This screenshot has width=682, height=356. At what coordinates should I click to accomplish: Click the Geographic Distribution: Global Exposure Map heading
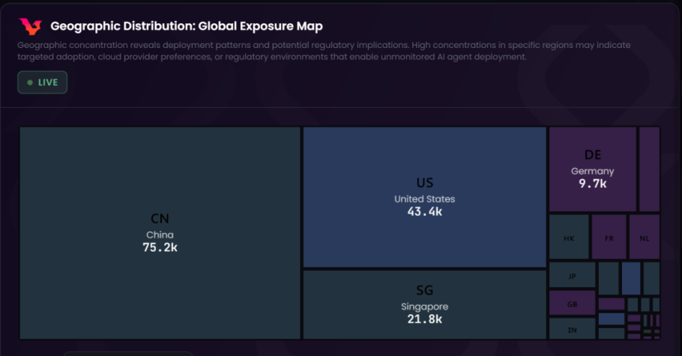[187, 26]
